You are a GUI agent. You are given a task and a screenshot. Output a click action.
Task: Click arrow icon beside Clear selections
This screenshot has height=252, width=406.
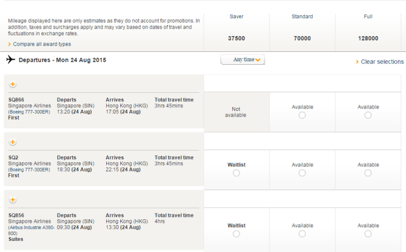(357, 62)
